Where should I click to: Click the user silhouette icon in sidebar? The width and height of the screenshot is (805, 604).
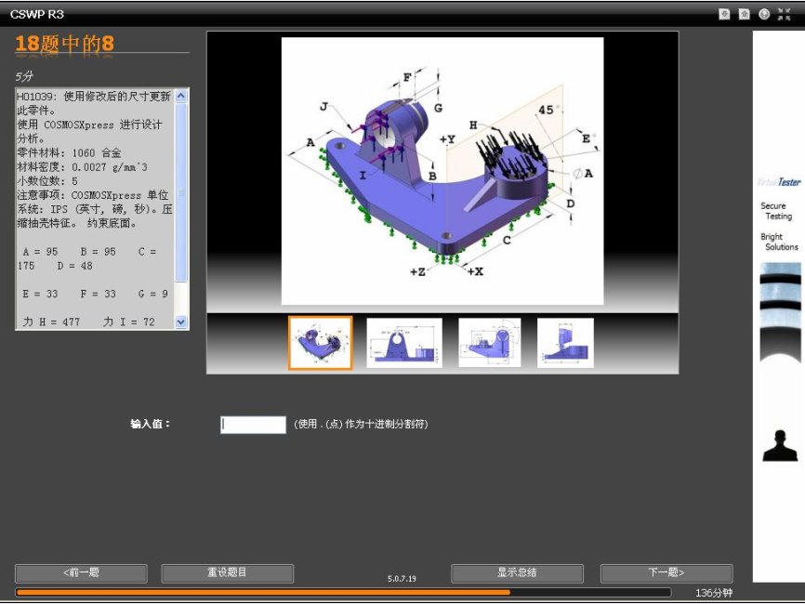point(780,445)
